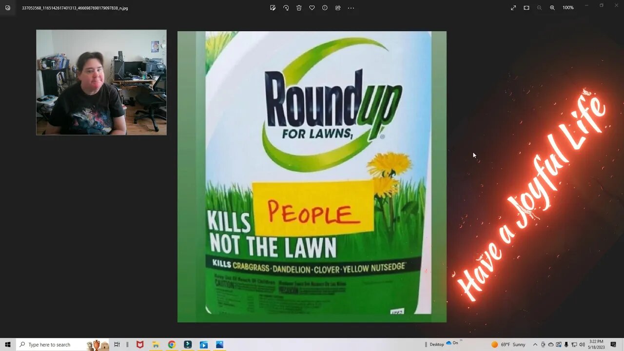Show hidden tray icons with the up chevron
The height and width of the screenshot is (351, 624).
click(x=535, y=345)
